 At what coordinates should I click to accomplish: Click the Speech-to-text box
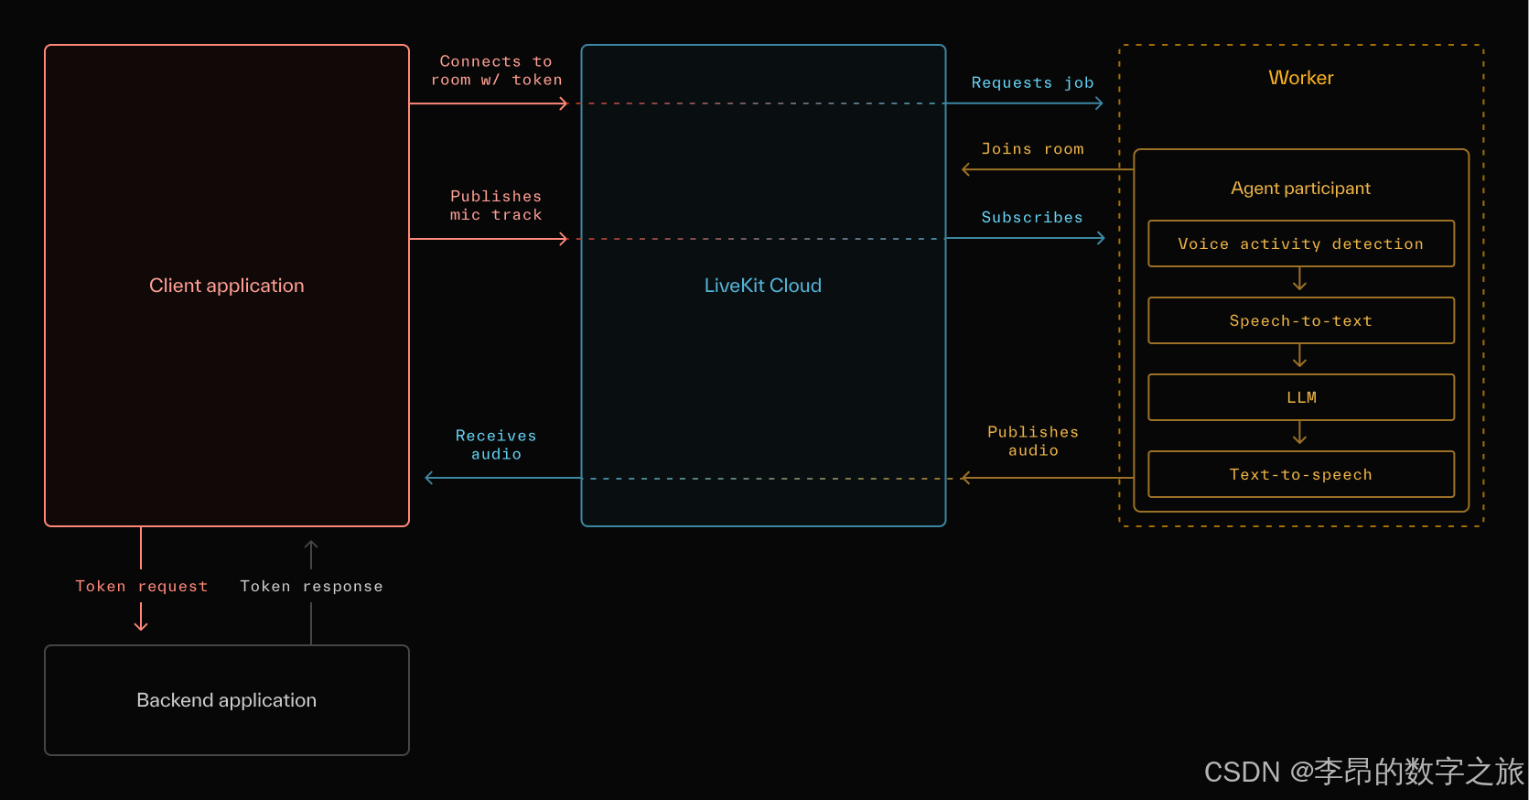click(x=1300, y=320)
